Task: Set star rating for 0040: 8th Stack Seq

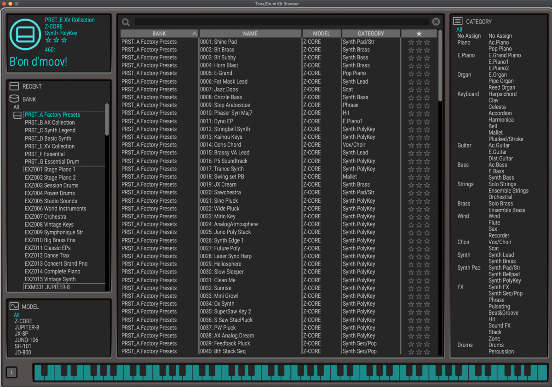Action: pyautogui.click(x=419, y=352)
